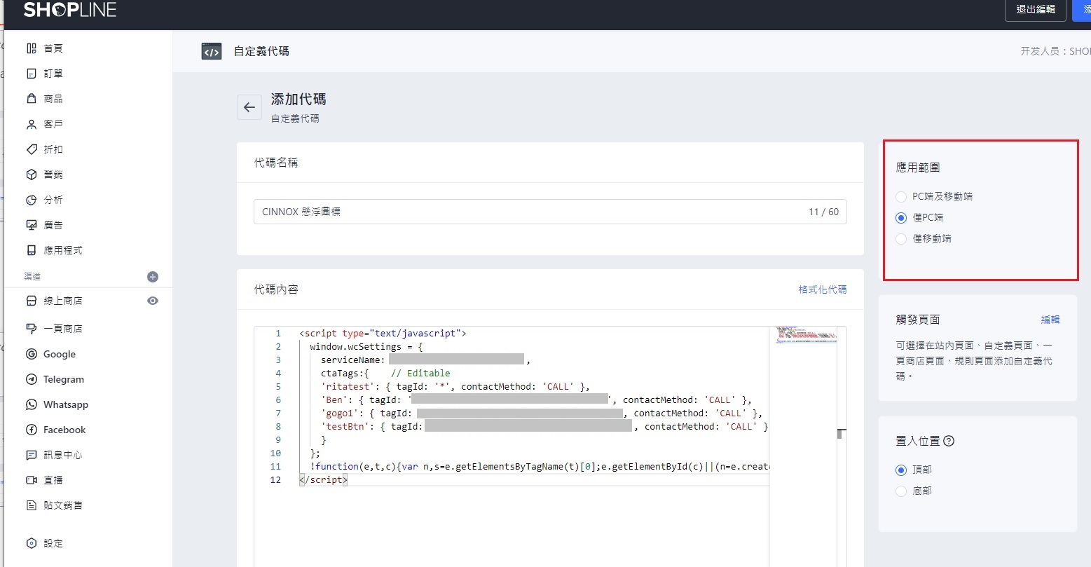Open Telegram channel in sidebar

click(63, 379)
